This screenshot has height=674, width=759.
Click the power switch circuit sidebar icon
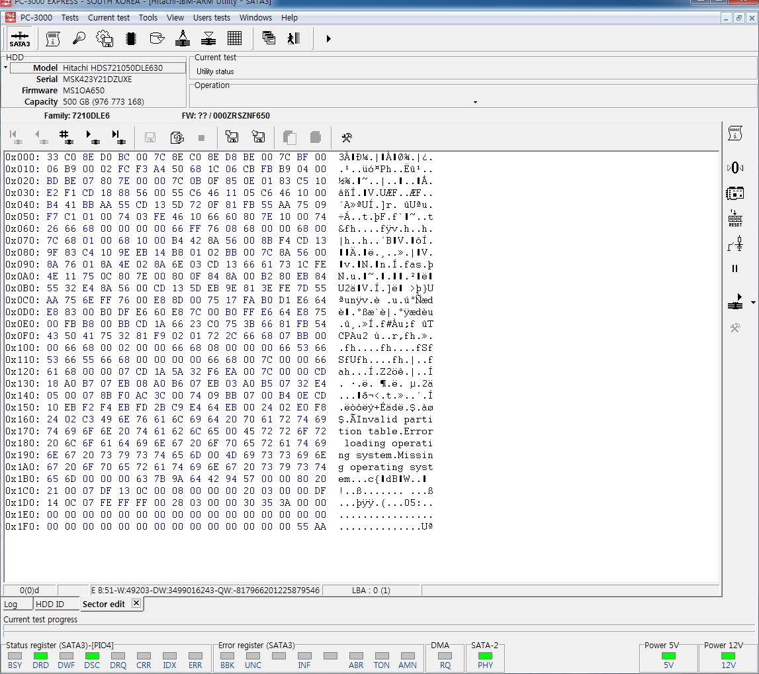tap(735, 244)
